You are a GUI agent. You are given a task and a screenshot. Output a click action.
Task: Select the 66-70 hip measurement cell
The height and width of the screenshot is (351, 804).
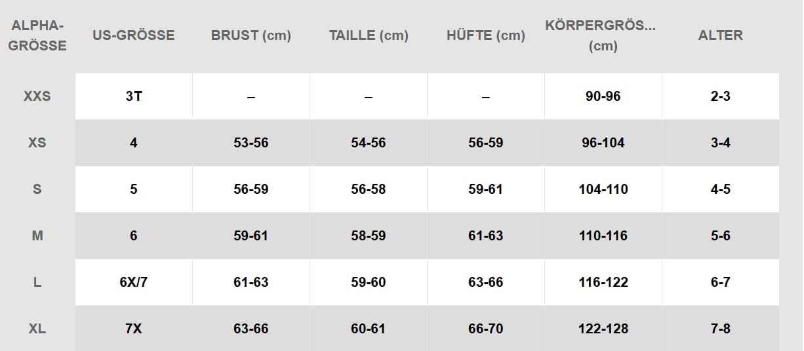486,329
